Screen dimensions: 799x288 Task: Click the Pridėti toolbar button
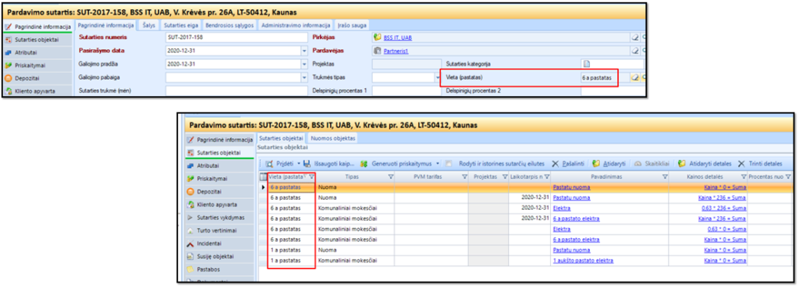coord(279,164)
